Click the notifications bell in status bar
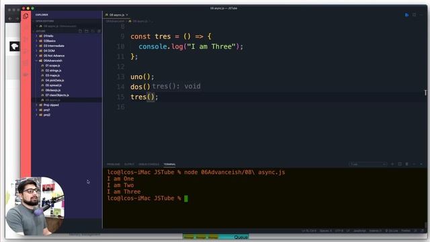The height and width of the screenshot is (242, 430). [423, 231]
